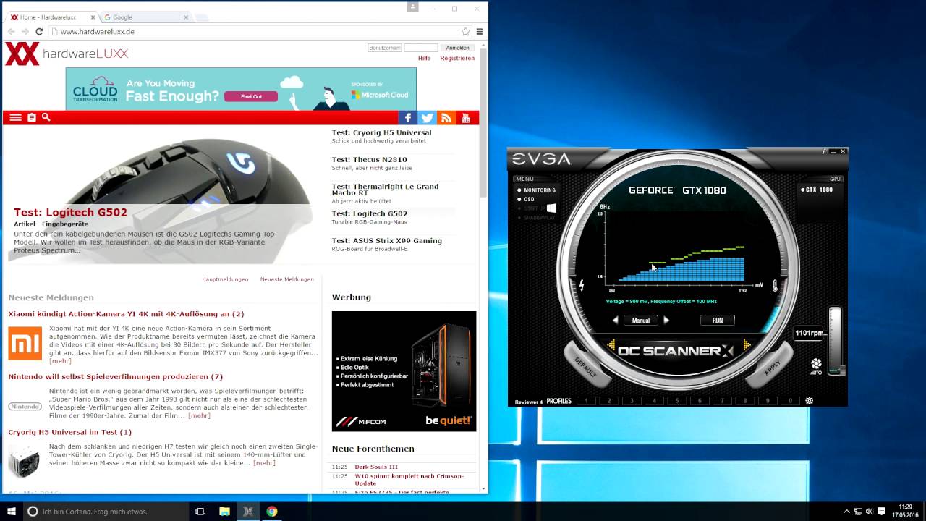
Task: Click the voltage lightning bolt icon
Action: point(582,286)
